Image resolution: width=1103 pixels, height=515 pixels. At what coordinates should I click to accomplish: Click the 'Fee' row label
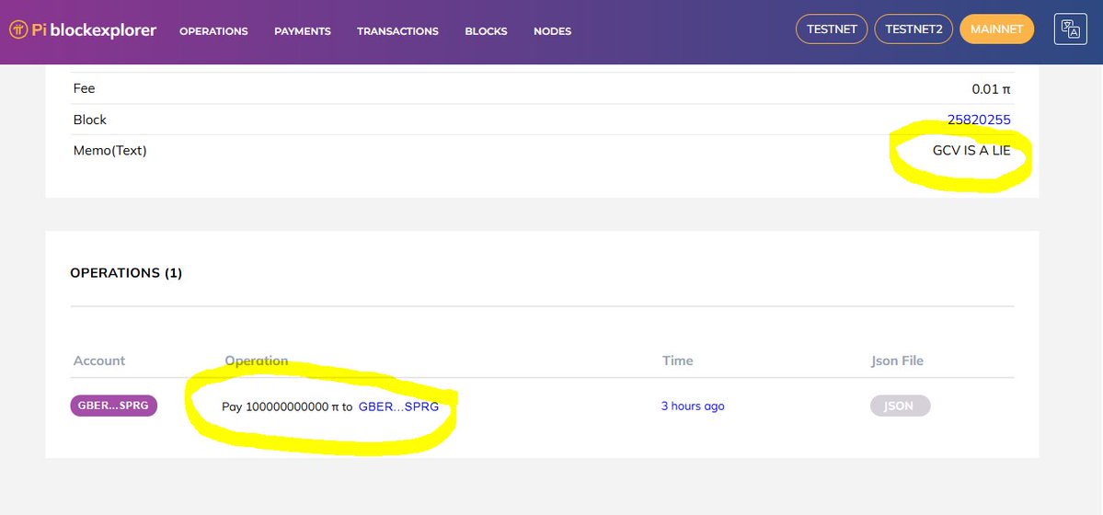pos(84,88)
